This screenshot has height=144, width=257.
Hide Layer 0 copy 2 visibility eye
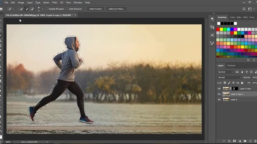click(219, 94)
